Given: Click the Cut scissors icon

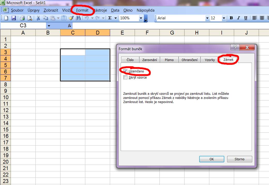Looking at the screenshot, I should coord(38,18).
